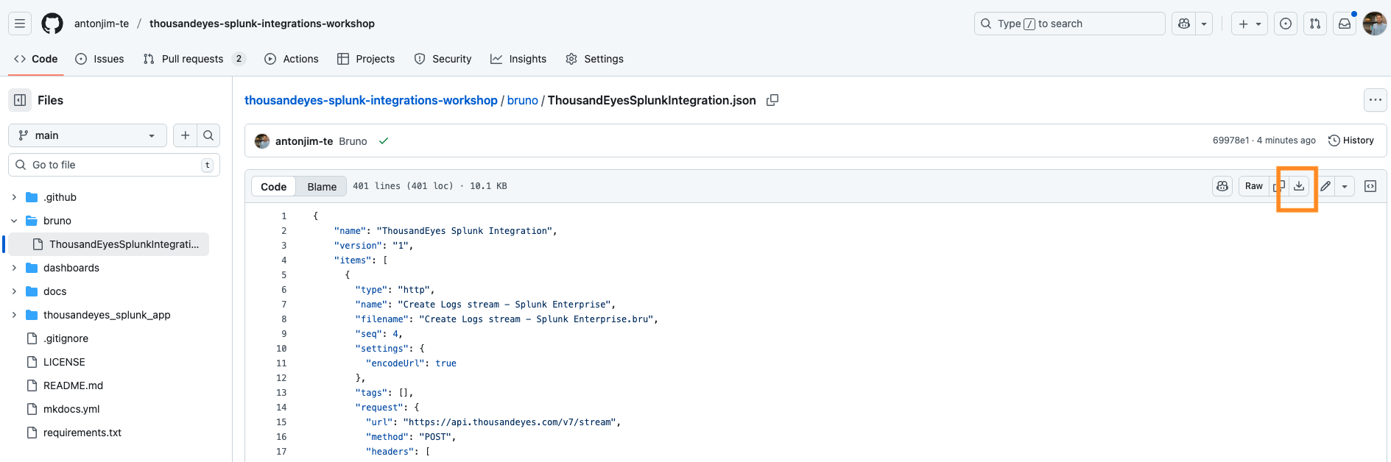Screen dimensions: 1391x462
Task: Collapse the bruno folder
Action: coord(14,221)
